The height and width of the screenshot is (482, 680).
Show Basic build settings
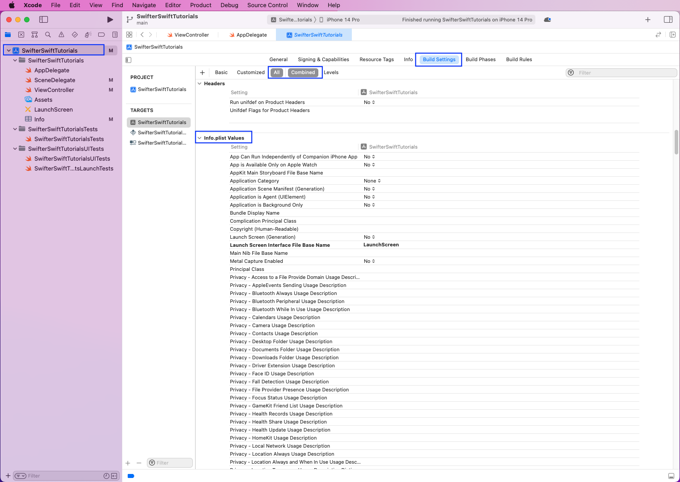(221, 72)
